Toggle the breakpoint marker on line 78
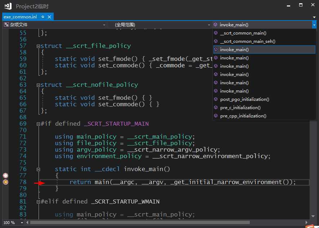This screenshot has width=319, height=228. tap(5, 182)
